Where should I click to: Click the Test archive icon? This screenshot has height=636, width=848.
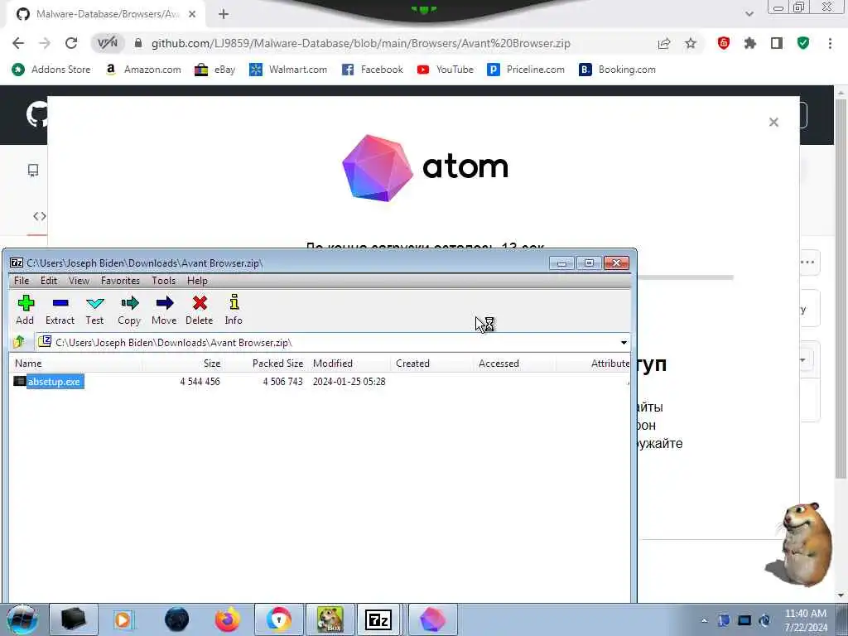coord(94,310)
